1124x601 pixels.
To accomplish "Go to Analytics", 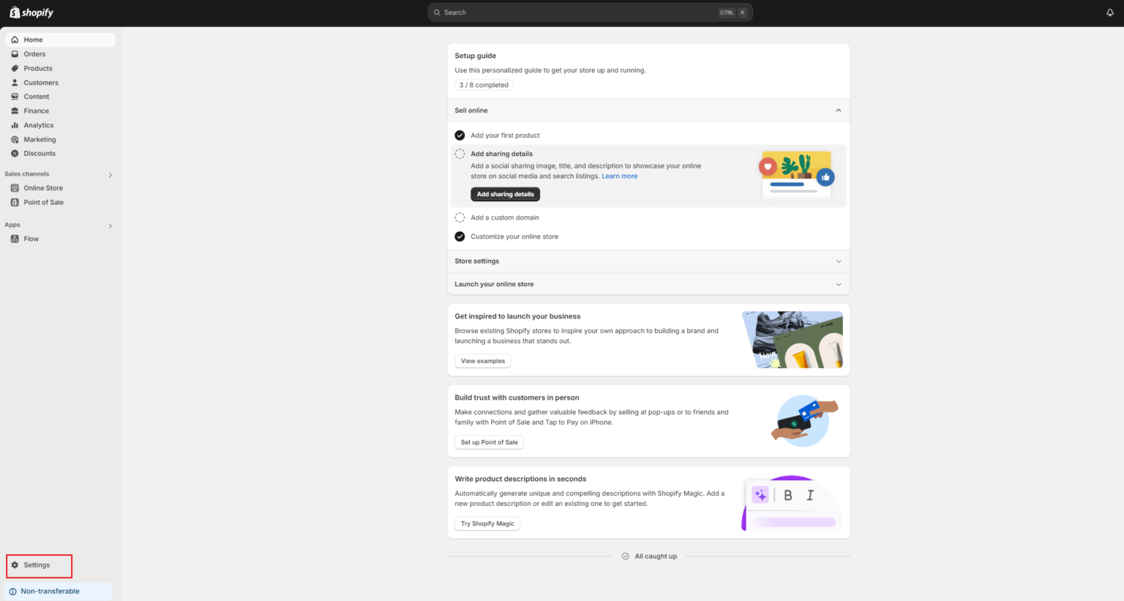I will [x=38, y=124].
